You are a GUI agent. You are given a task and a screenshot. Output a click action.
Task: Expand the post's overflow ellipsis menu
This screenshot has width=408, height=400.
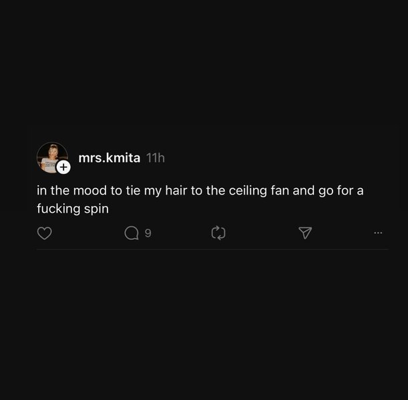[378, 233]
